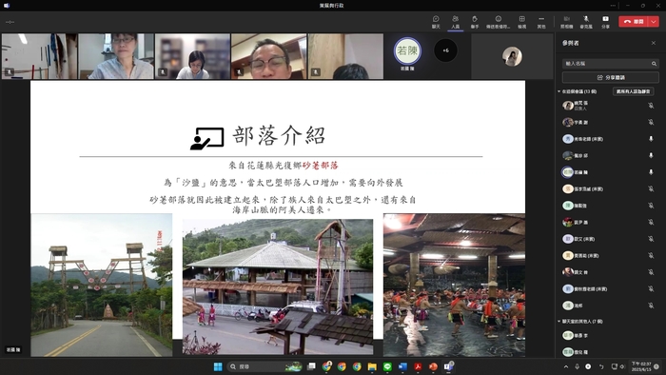Open the 檢視 view layout options
Image resolution: width=666 pixels, height=375 pixels.
click(x=521, y=22)
